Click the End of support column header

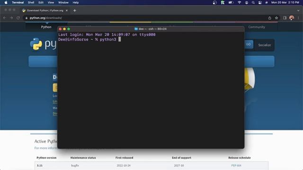181,158
